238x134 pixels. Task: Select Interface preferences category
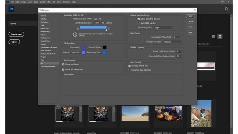[44, 19]
